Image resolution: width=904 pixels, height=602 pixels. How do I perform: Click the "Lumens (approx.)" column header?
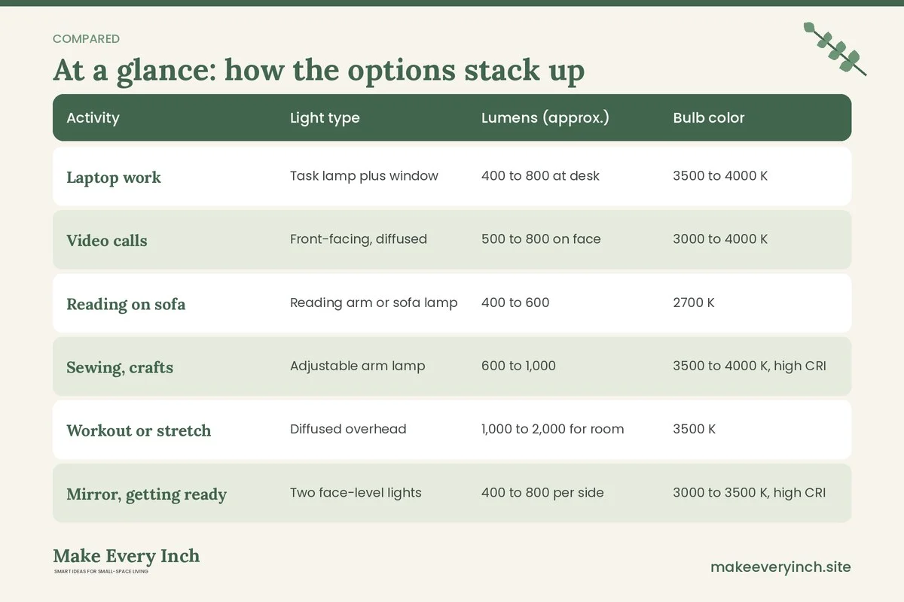click(545, 117)
